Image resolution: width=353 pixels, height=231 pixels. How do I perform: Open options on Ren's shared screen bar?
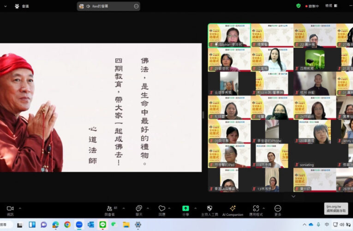[136, 6]
